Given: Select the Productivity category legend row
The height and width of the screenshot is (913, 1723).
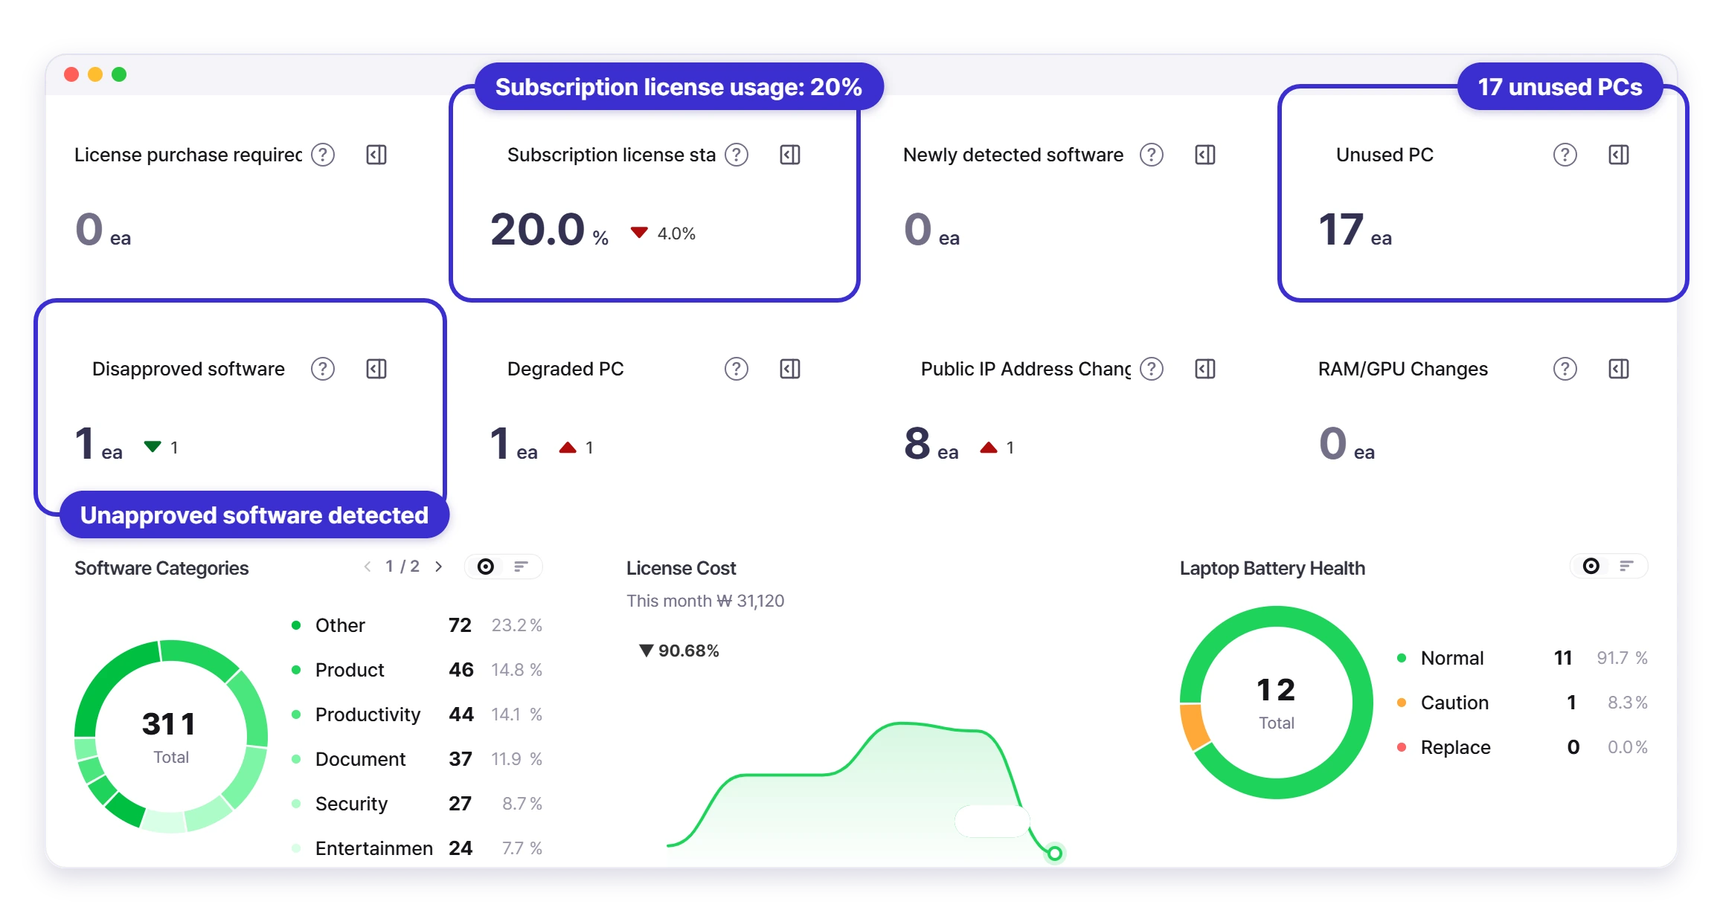Looking at the screenshot, I should pos(417,714).
